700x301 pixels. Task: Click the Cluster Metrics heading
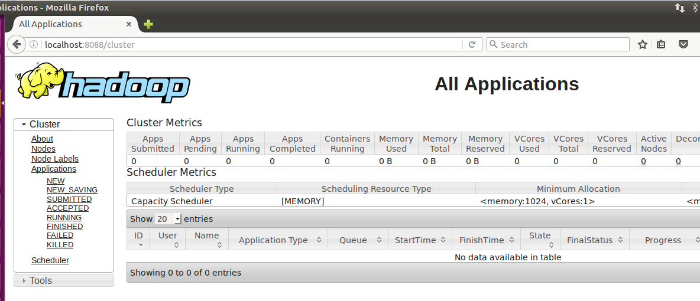pos(164,123)
